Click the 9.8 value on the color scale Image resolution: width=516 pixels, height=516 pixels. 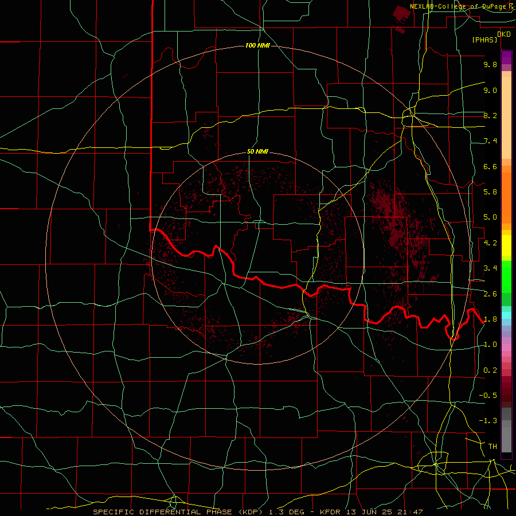490,64
